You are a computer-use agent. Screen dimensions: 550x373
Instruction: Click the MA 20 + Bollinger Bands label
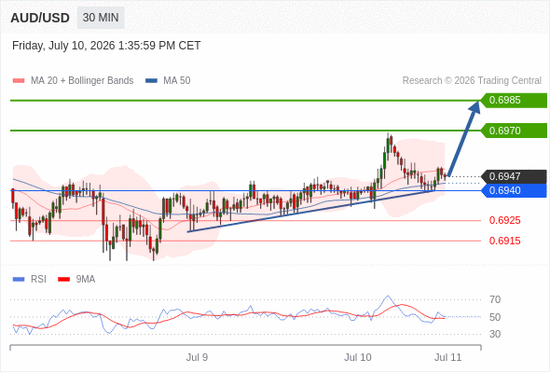pyautogui.click(x=82, y=81)
